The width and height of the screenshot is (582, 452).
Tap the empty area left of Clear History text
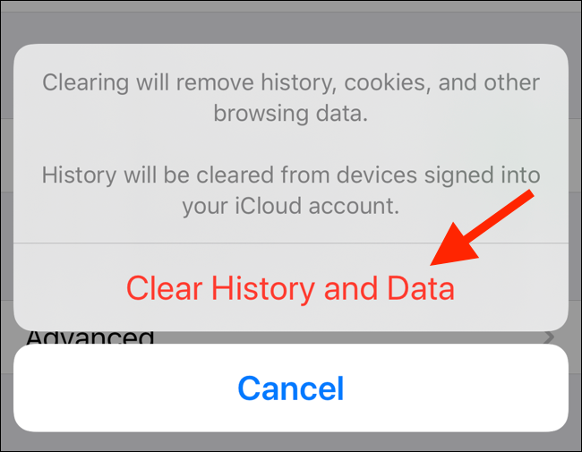pyautogui.click(x=71, y=288)
